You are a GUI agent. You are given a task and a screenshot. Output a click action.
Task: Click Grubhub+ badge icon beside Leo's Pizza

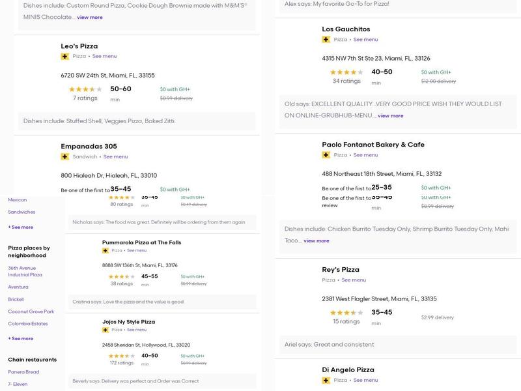[x=64, y=57]
